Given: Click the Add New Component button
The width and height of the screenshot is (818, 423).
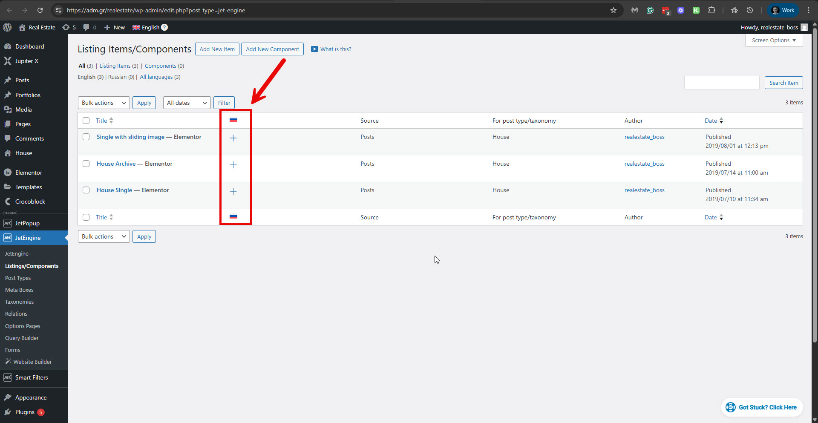Looking at the screenshot, I should pos(272,49).
